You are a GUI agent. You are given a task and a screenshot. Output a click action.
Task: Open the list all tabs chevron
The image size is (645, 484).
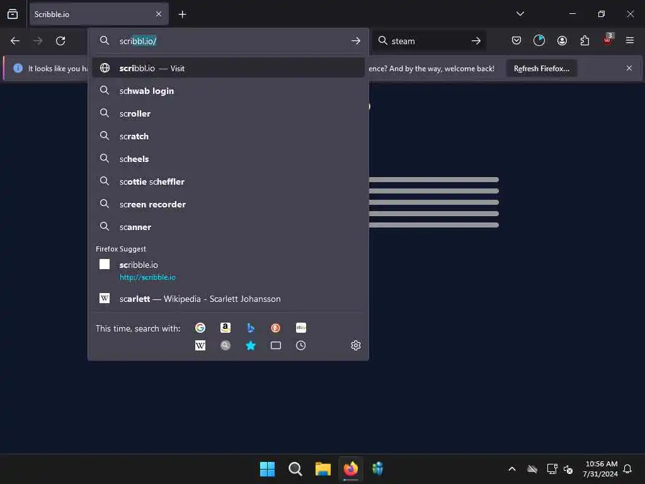click(x=520, y=14)
